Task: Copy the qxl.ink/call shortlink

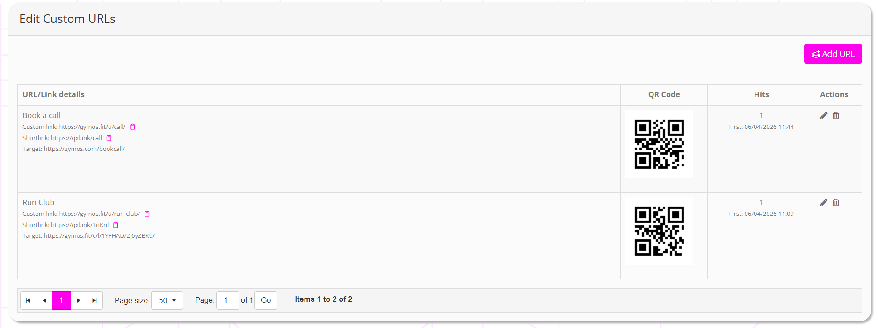Action: click(x=109, y=138)
